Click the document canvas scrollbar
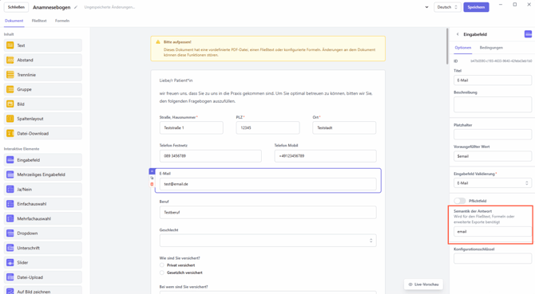The height and width of the screenshot is (294, 535). pos(447,46)
